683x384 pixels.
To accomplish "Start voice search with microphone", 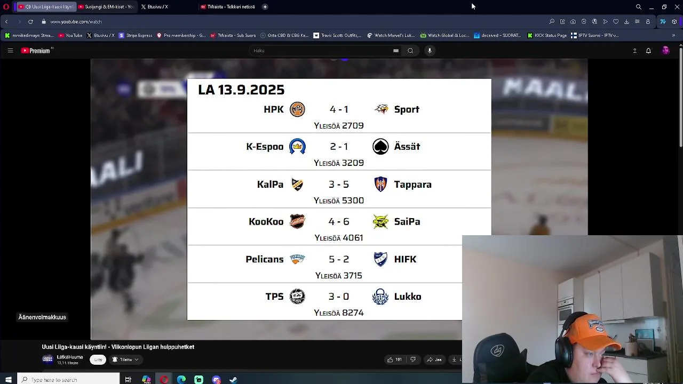I will (x=430, y=51).
